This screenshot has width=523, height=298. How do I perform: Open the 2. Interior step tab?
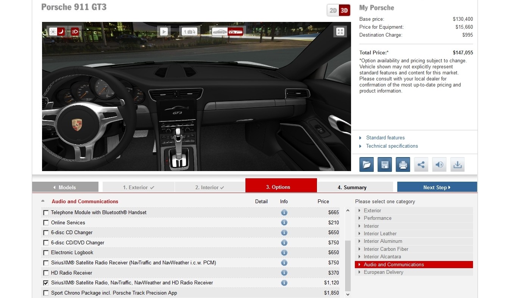[x=210, y=187]
